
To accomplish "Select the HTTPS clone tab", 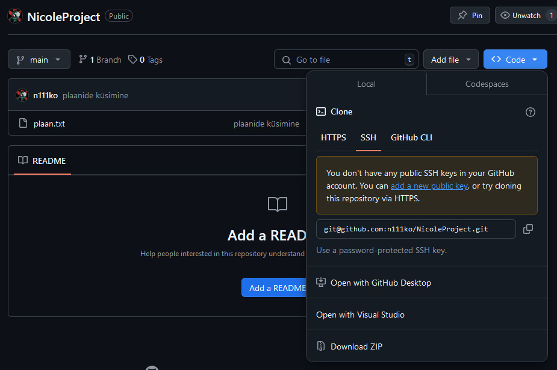I will (x=333, y=137).
